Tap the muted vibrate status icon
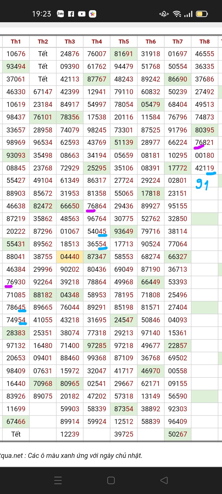 (164, 14)
